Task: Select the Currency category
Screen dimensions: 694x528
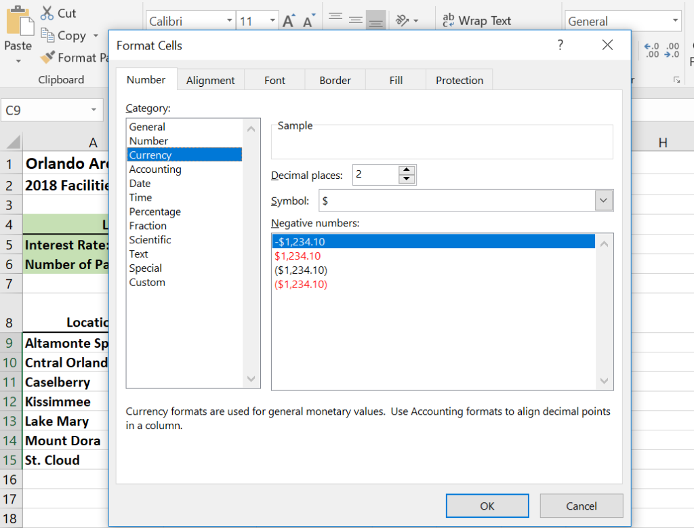Action: click(184, 155)
